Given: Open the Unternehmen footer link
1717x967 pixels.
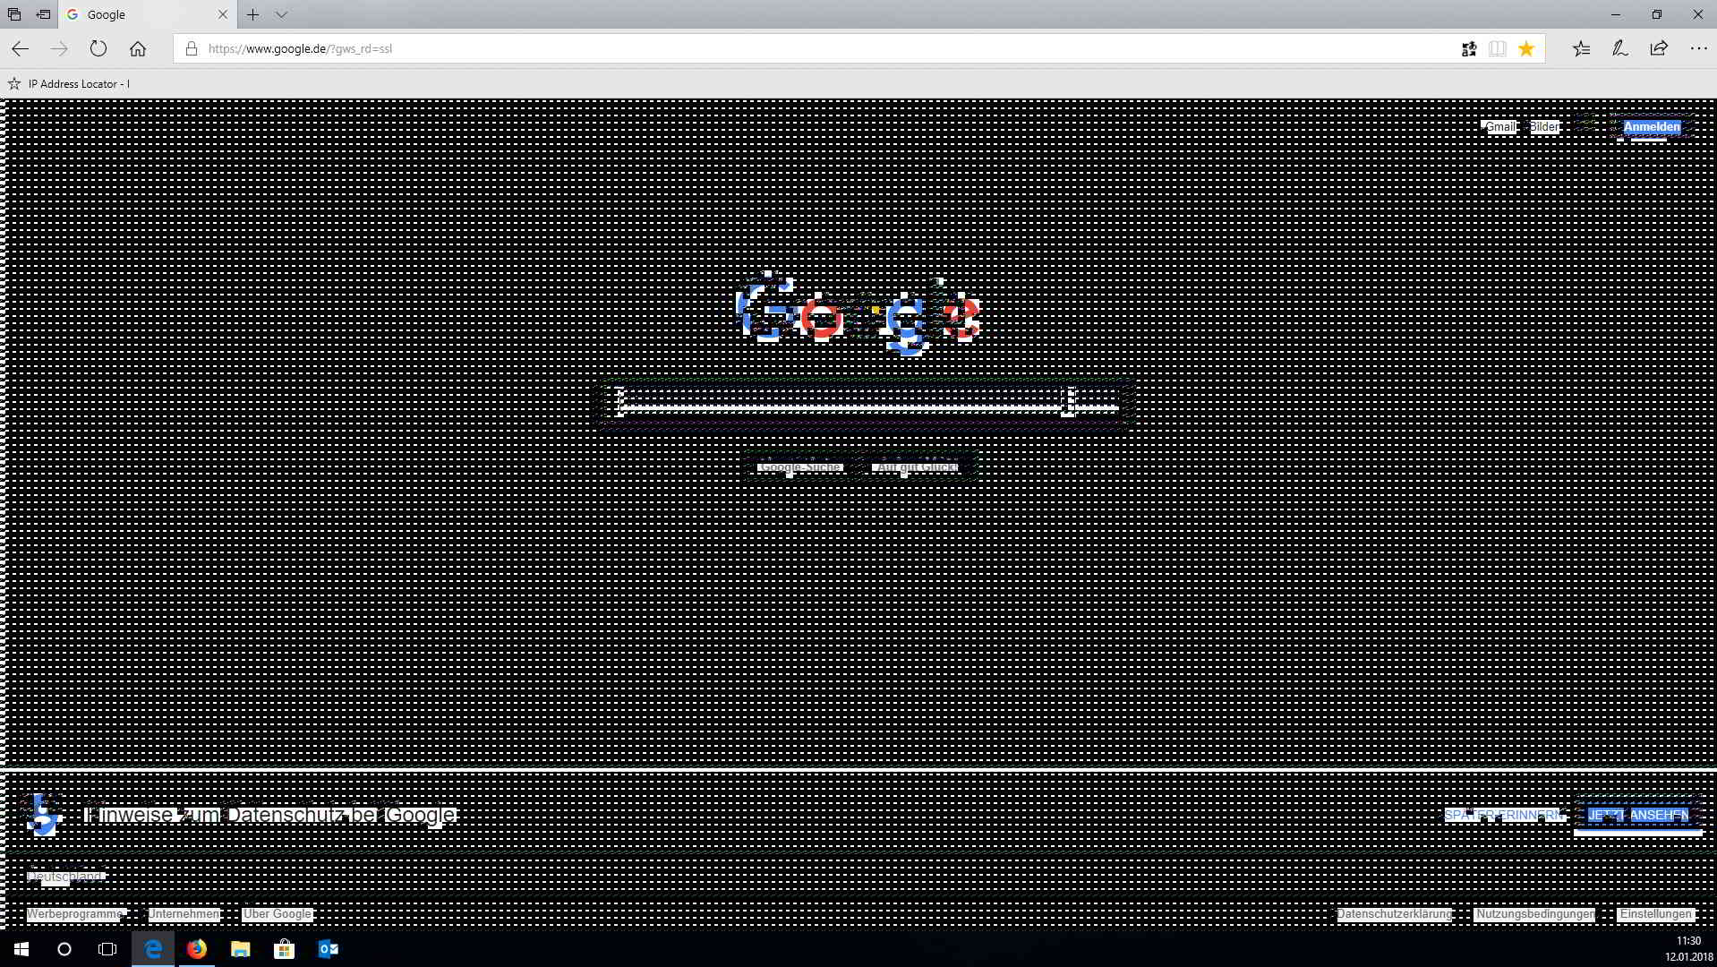Looking at the screenshot, I should point(184,914).
